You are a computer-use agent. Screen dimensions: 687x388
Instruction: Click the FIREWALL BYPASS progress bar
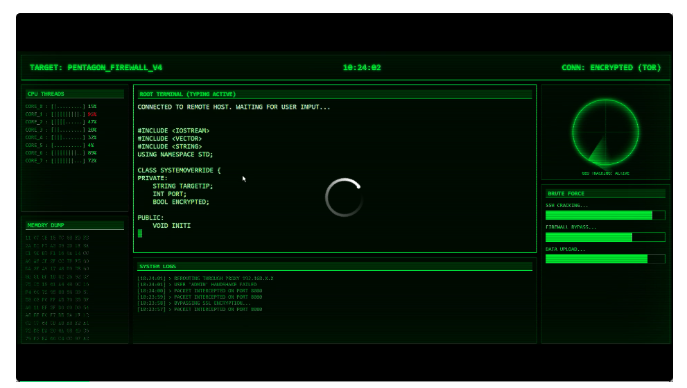tap(605, 237)
